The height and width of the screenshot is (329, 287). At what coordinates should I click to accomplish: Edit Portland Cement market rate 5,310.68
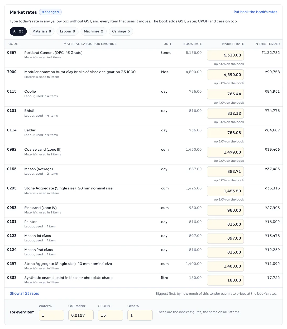(225, 55)
